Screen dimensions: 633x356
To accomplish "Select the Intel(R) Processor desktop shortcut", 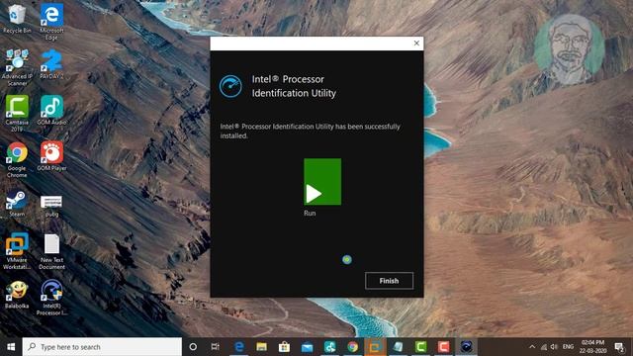I will coord(51,297).
